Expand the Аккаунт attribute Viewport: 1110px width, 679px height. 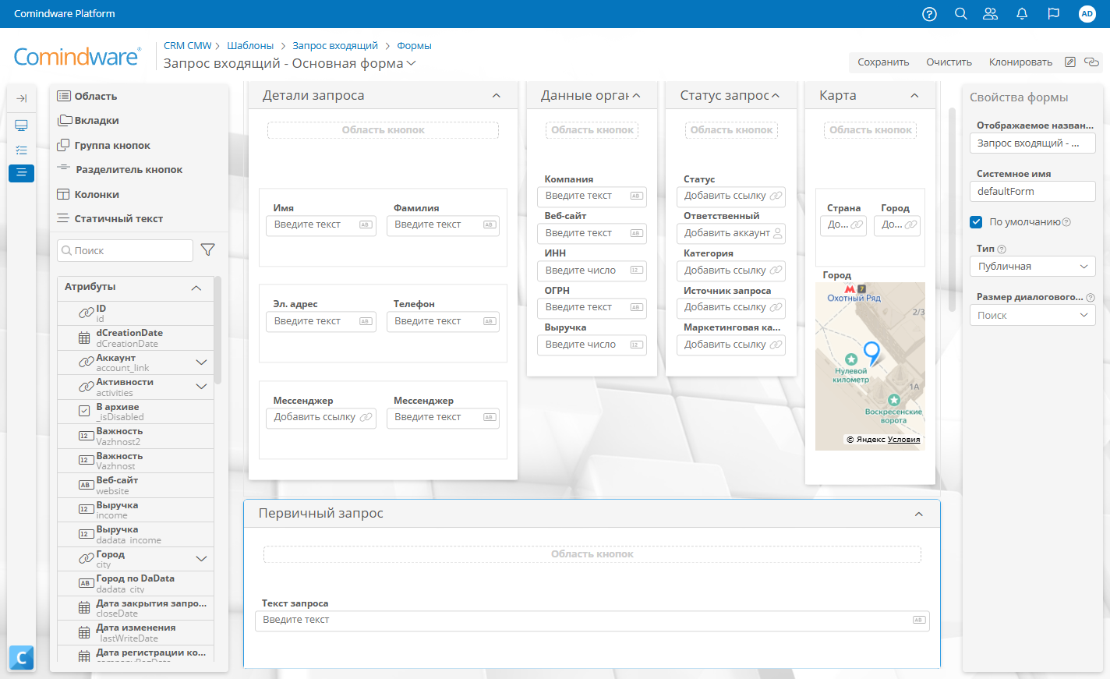(x=201, y=362)
